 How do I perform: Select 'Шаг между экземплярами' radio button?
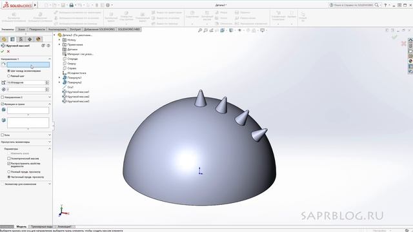(x=8, y=71)
